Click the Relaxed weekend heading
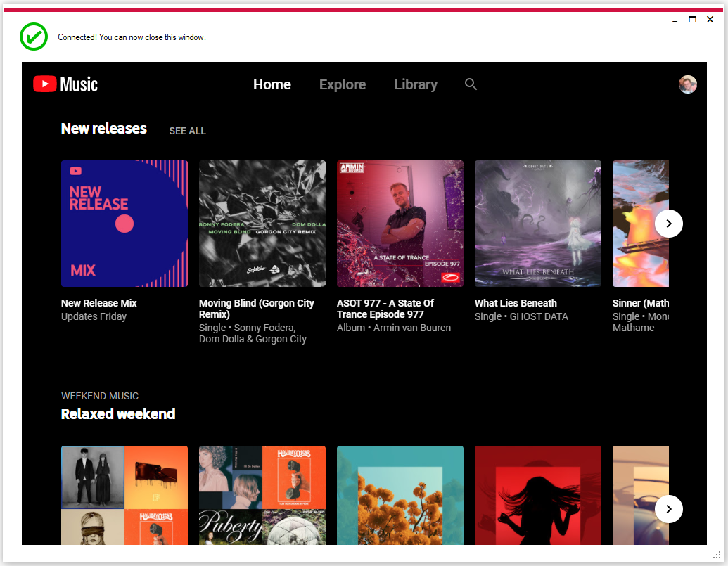This screenshot has width=728, height=566. 118,414
